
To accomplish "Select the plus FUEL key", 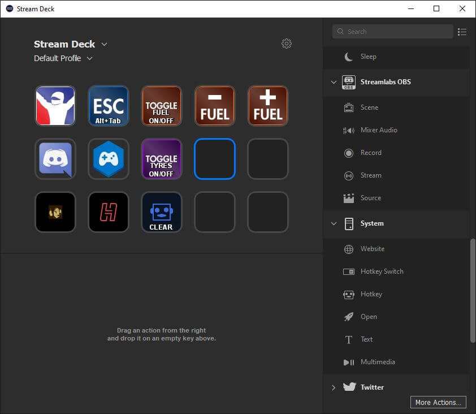I will [268, 106].
